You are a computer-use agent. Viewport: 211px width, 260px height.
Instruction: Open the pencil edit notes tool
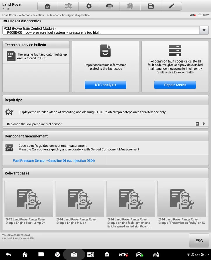(x=171, y=6)
